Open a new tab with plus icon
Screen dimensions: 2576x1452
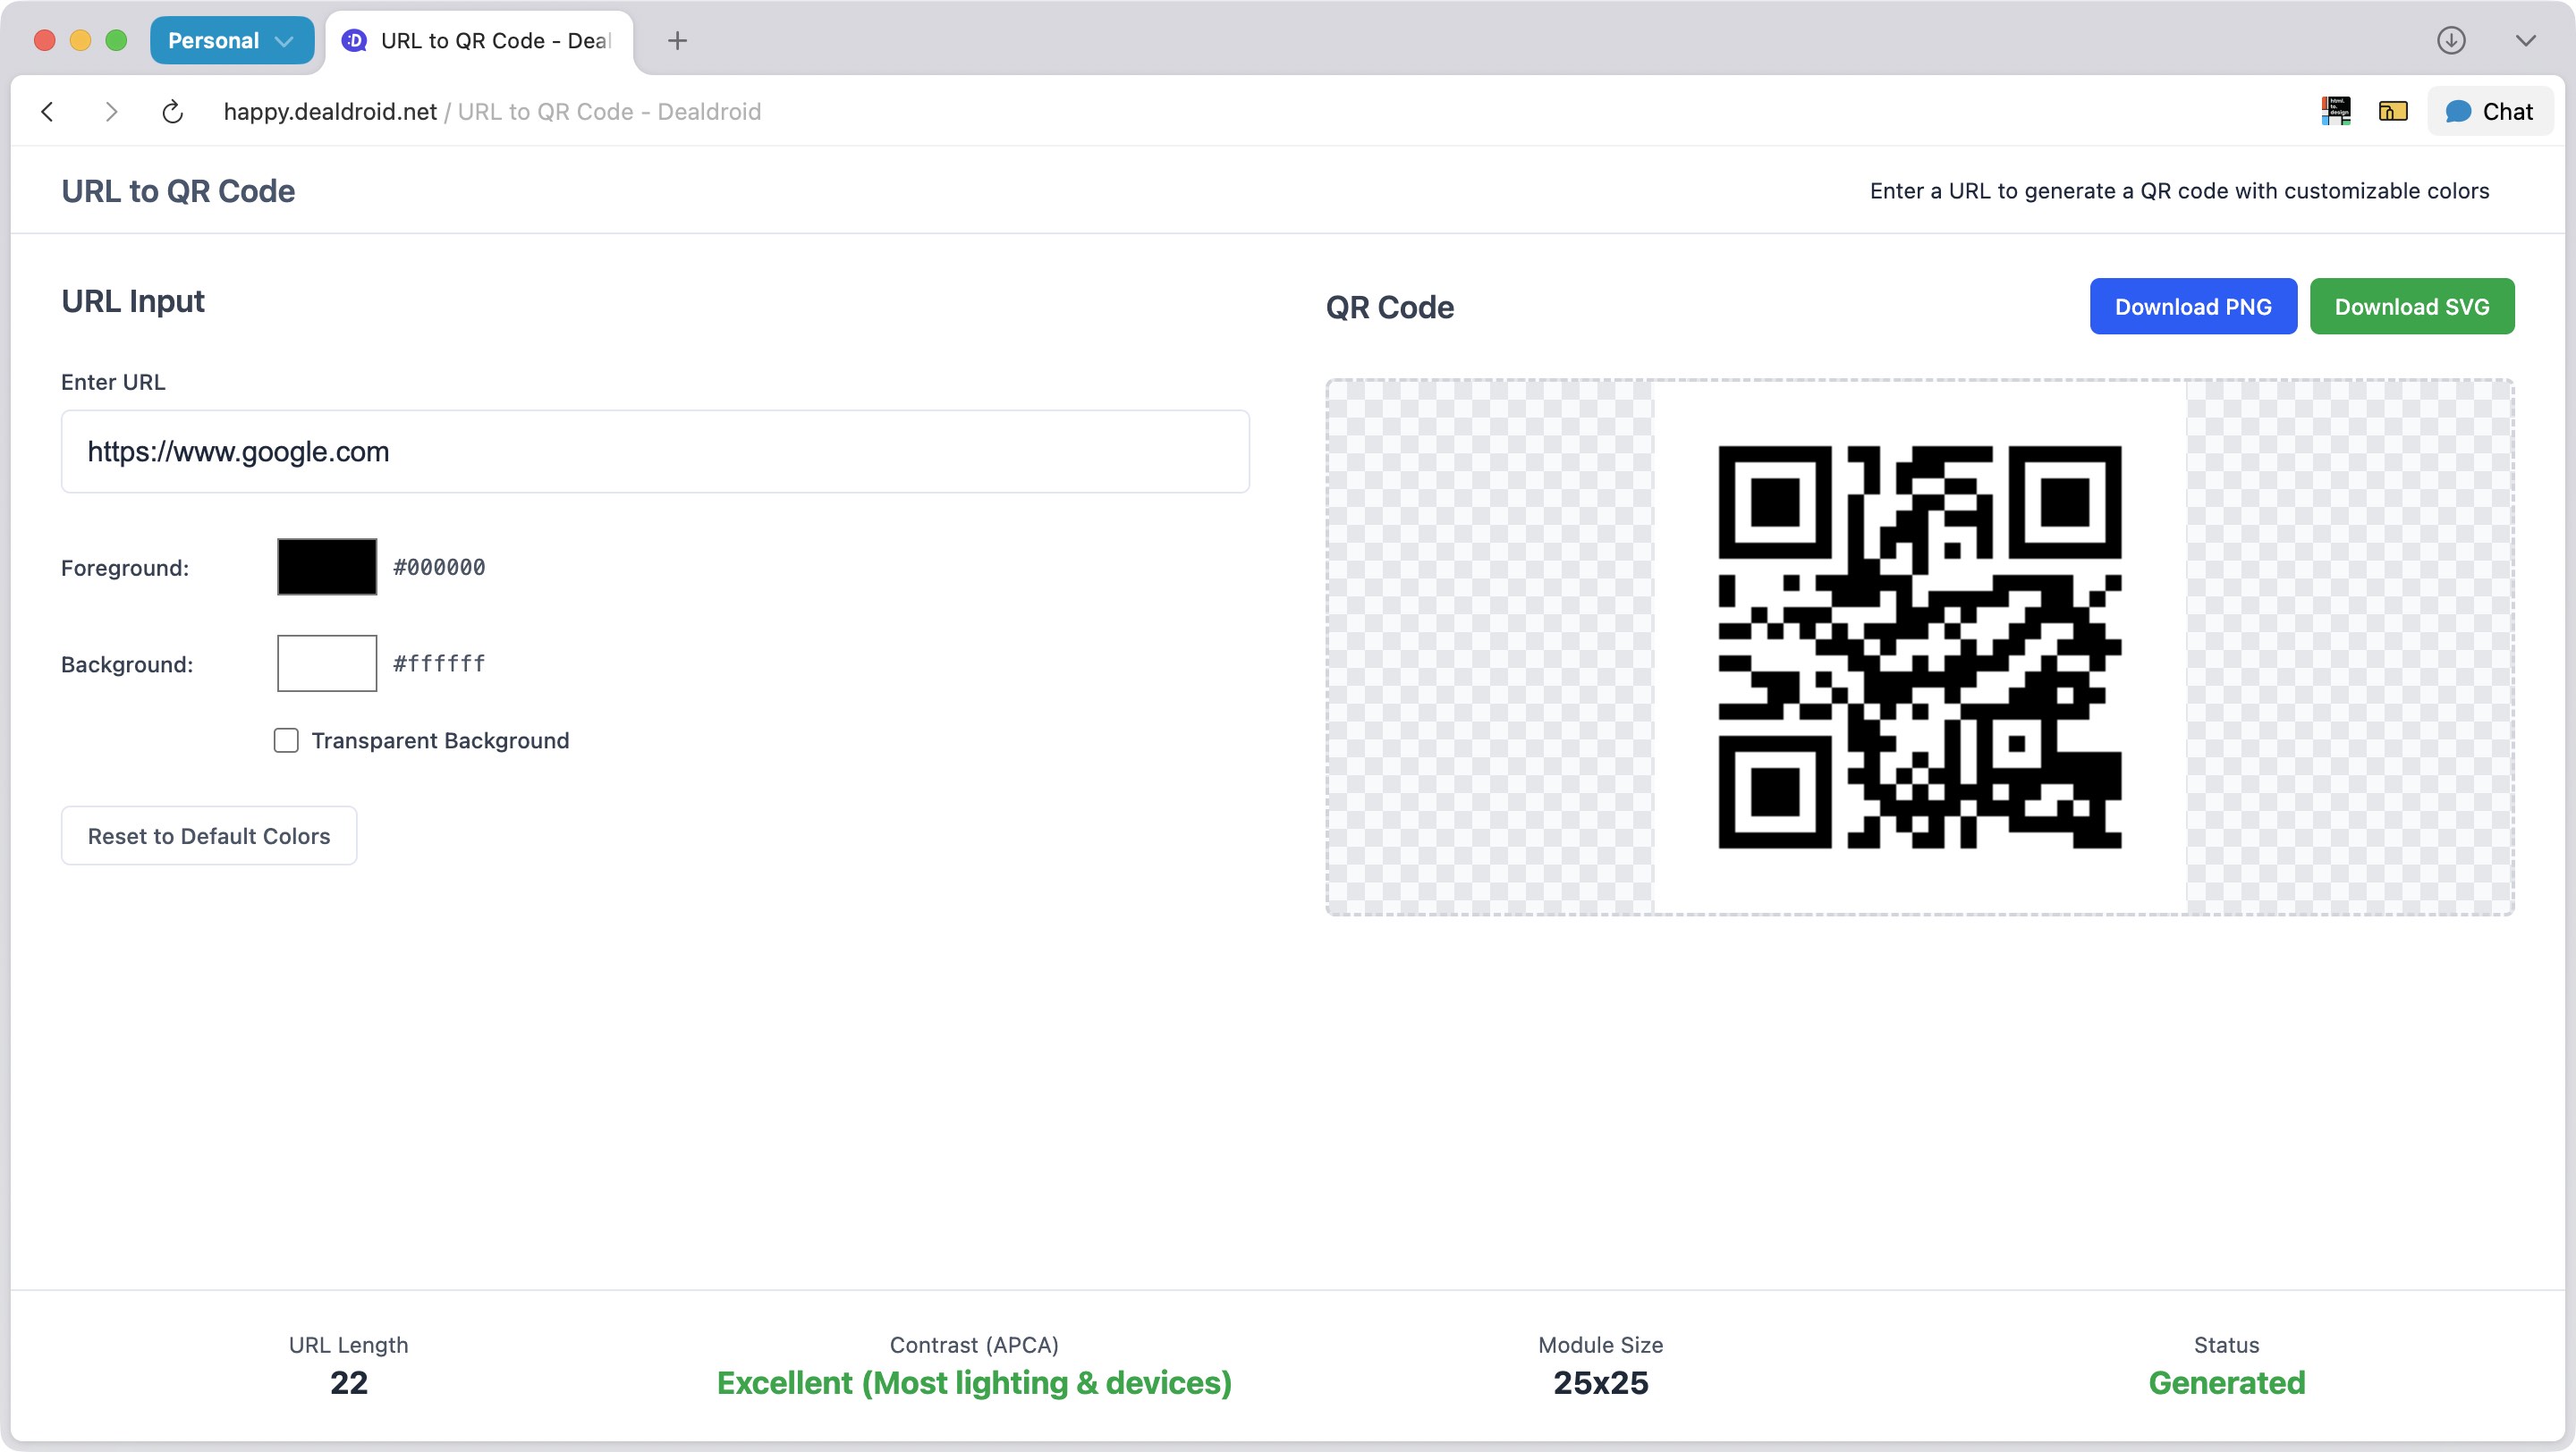tap(677, 41)
